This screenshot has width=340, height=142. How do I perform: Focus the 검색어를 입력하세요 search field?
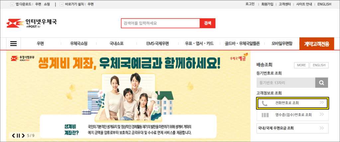pos(160,23)
